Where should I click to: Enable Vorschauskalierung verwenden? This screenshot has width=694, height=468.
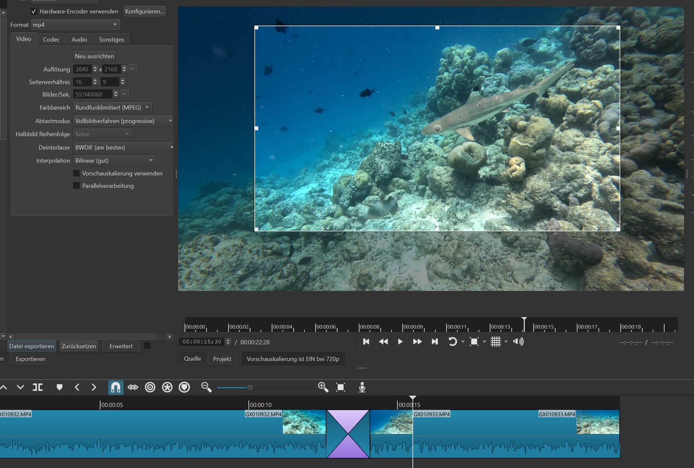point(76,173)
